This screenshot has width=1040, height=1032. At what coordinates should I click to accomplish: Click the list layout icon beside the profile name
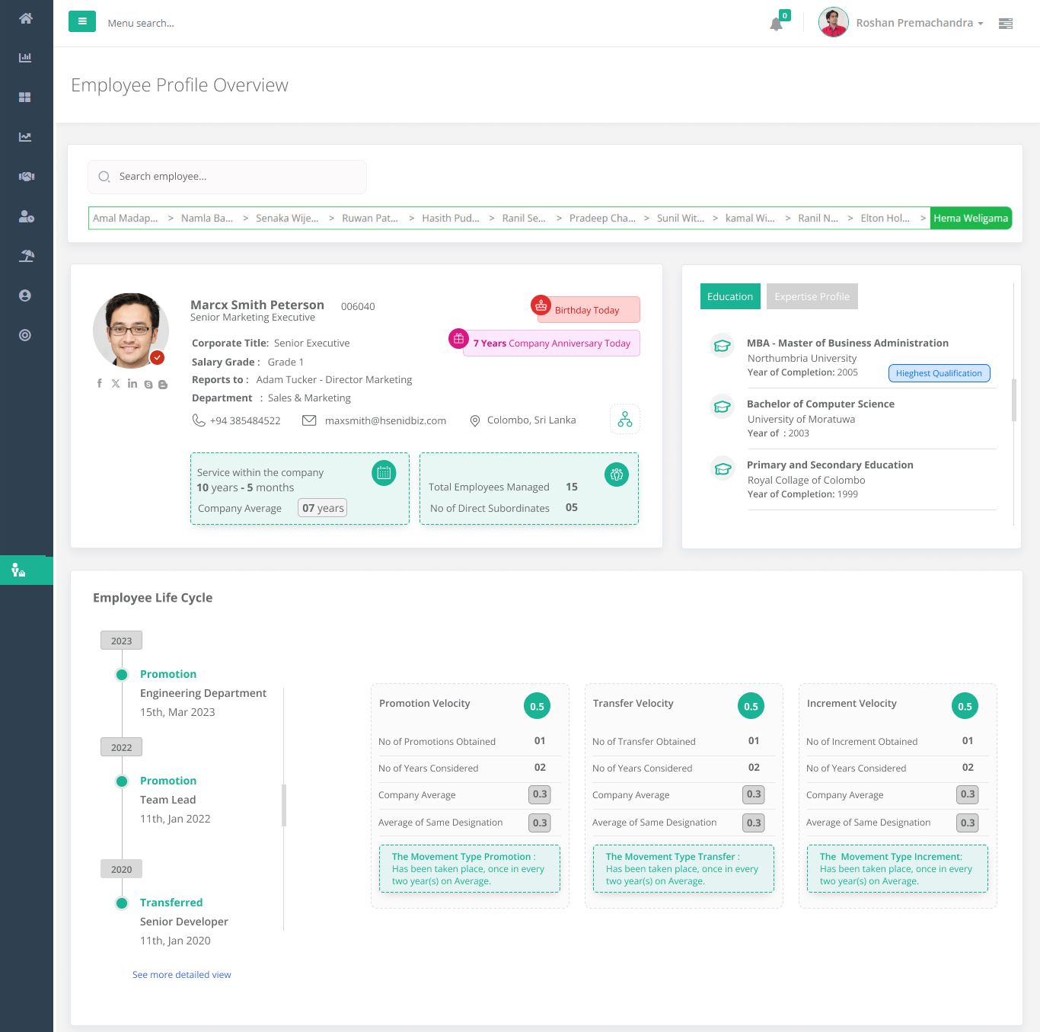pos(1005,24)
